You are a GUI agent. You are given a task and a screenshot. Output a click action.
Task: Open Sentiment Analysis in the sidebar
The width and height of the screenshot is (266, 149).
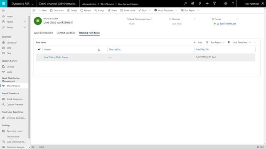pos(16,147)
